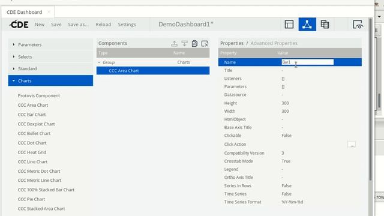This screenshot has height=216, width=384.
Task: Move component up icon
Action: [175, 44]
